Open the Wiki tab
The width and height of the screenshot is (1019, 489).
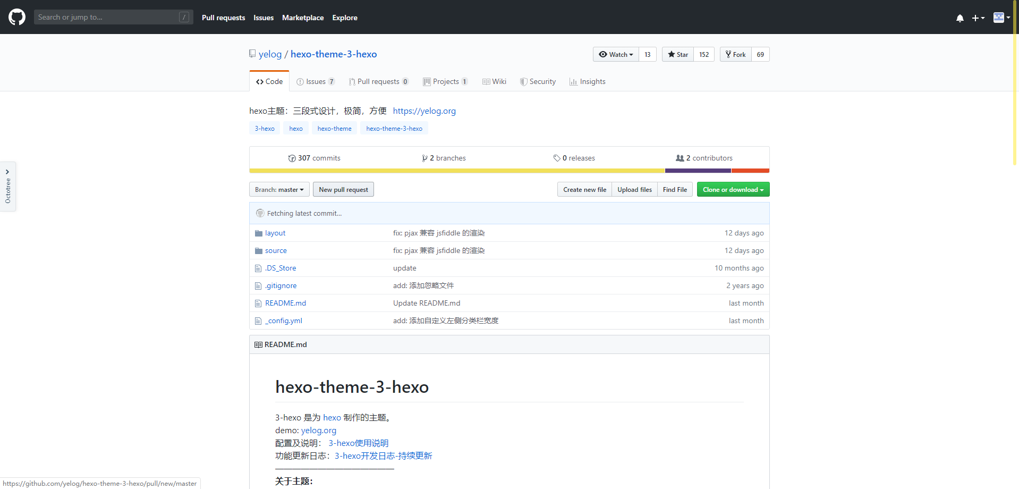click(x=494, y=81)
